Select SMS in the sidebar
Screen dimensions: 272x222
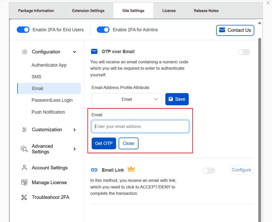pyautogui.click(x=36, y=77)
